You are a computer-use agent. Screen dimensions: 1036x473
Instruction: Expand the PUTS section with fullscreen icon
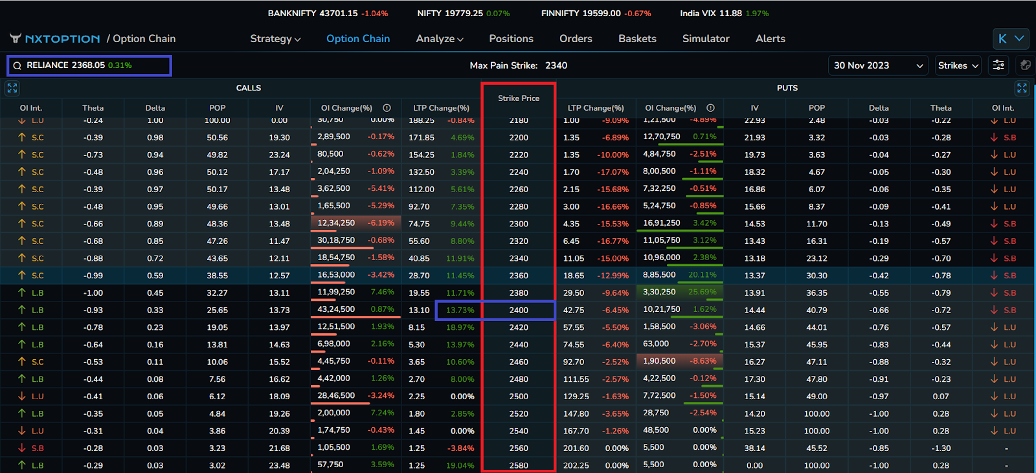pyautogui.click(x=1022, y=88)
